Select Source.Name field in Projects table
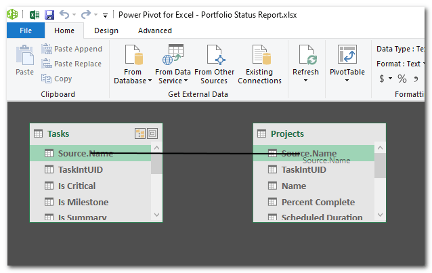The width and height of the screenshot is (432, 273). point(314,153)
